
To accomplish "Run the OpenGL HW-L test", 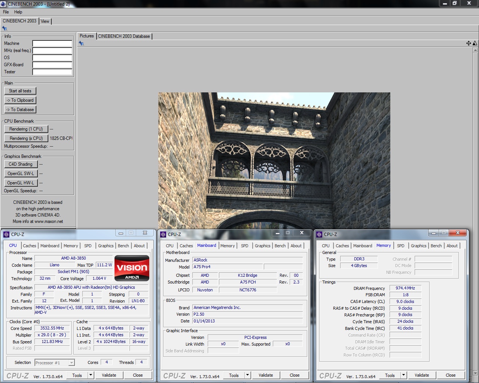I will (21, 183).
